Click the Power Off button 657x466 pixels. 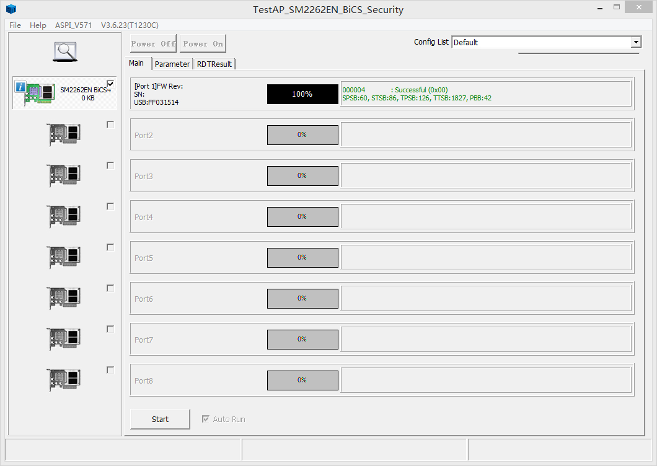coord(153,43)
